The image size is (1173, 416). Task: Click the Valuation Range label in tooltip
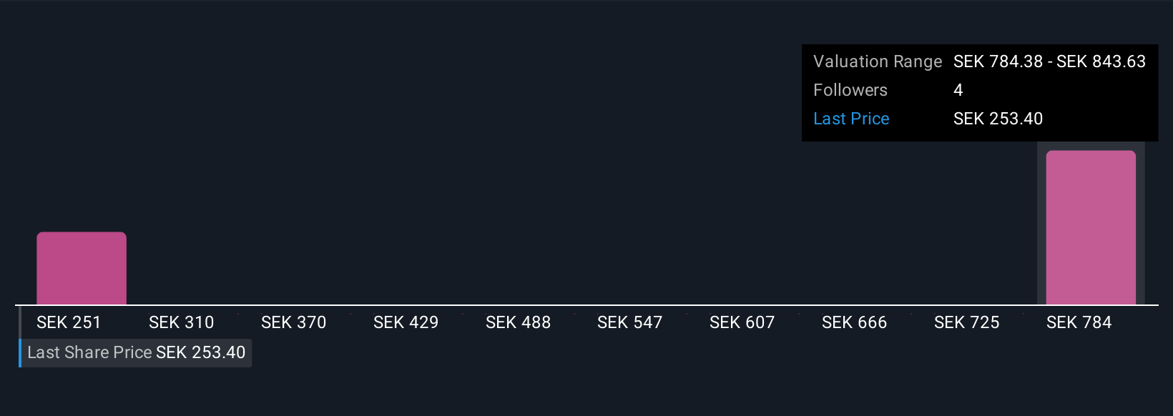click(x=878, y=61)
